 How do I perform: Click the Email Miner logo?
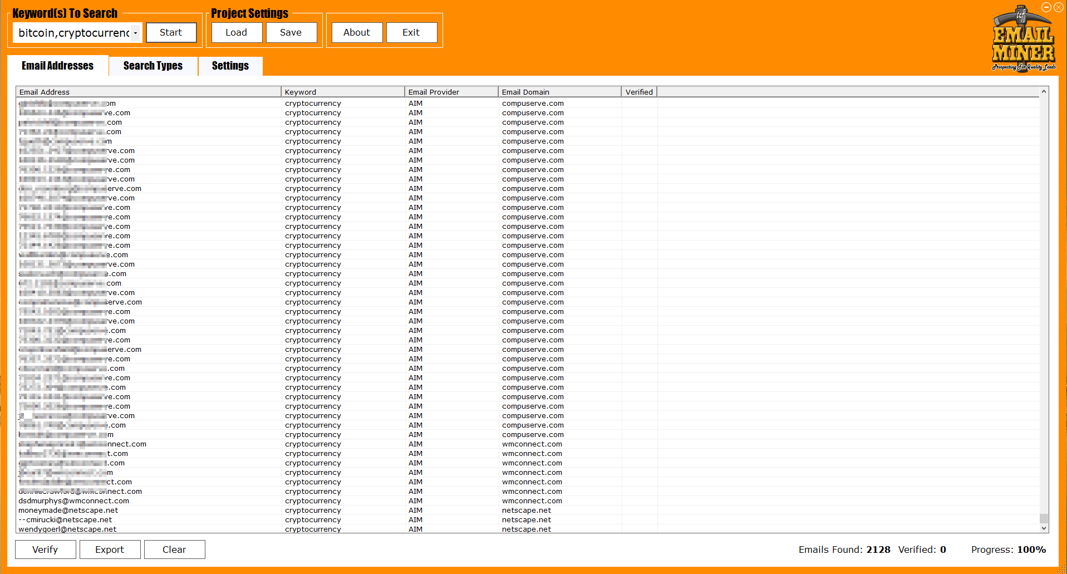click(x=1023, y=40)
